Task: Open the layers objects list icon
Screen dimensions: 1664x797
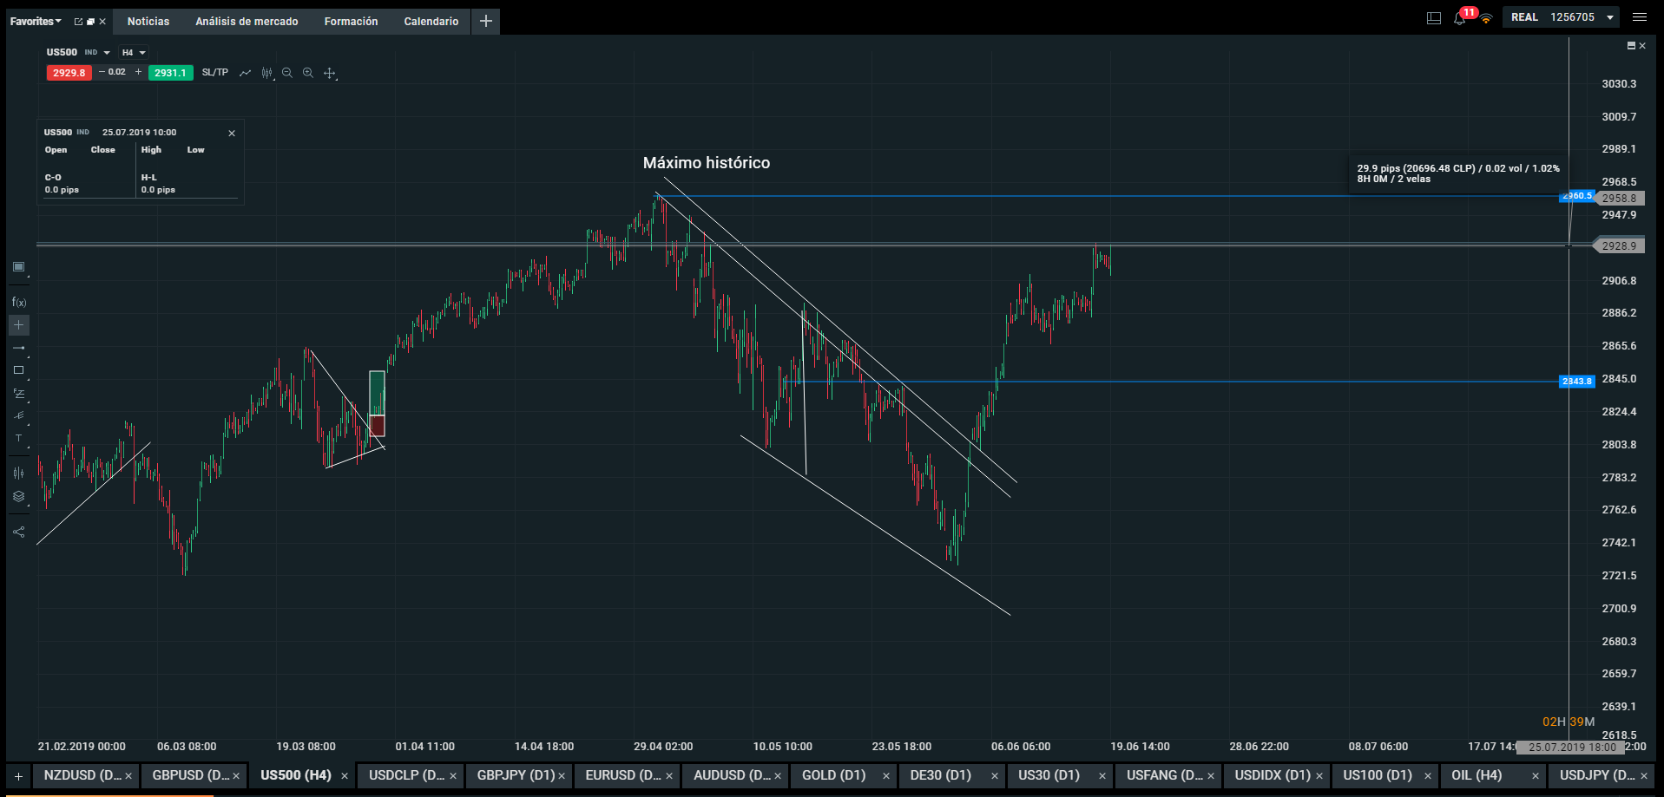Action: click(18, 497)
